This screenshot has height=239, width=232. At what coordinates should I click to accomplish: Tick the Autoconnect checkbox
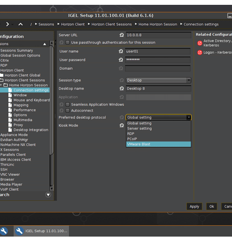(x=68, y=111)
